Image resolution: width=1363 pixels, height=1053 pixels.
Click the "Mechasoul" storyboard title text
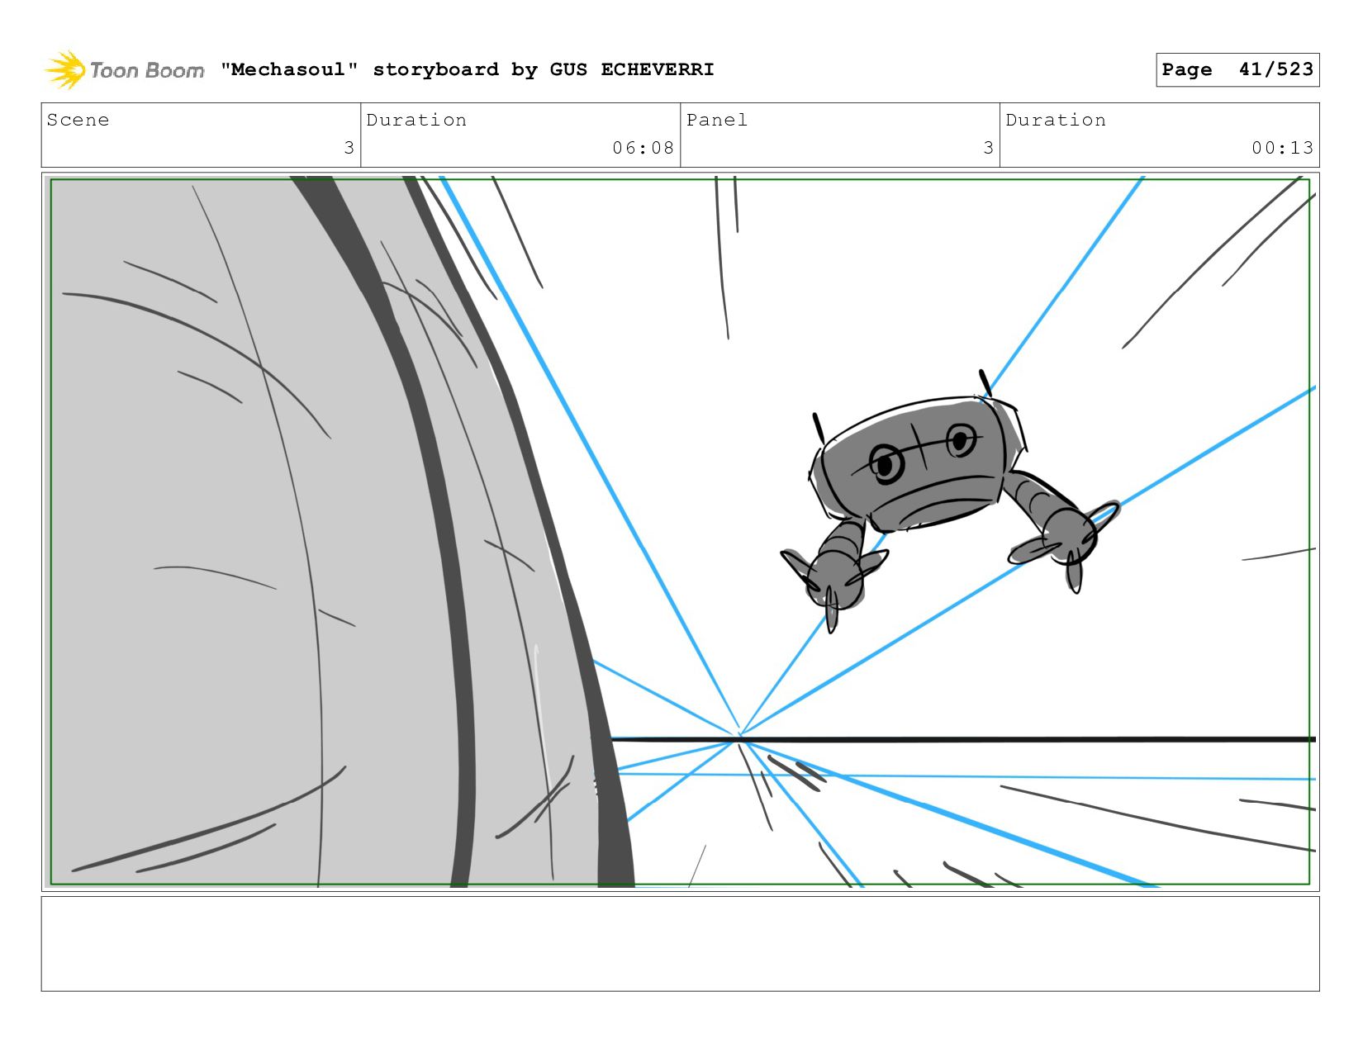(x=467, y=69)
